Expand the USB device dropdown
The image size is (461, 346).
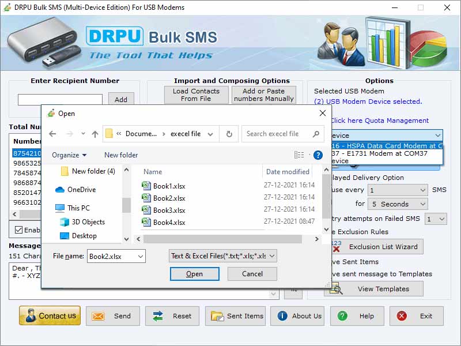tap(438, 136)
